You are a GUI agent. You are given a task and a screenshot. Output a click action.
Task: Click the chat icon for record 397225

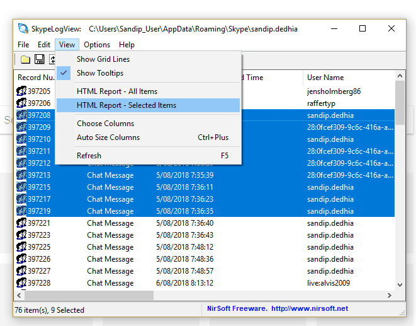coord(21,247)
